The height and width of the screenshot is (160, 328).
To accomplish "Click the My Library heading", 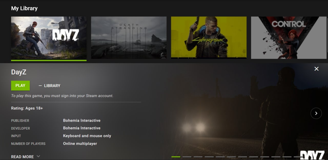I will pos(24,8).
